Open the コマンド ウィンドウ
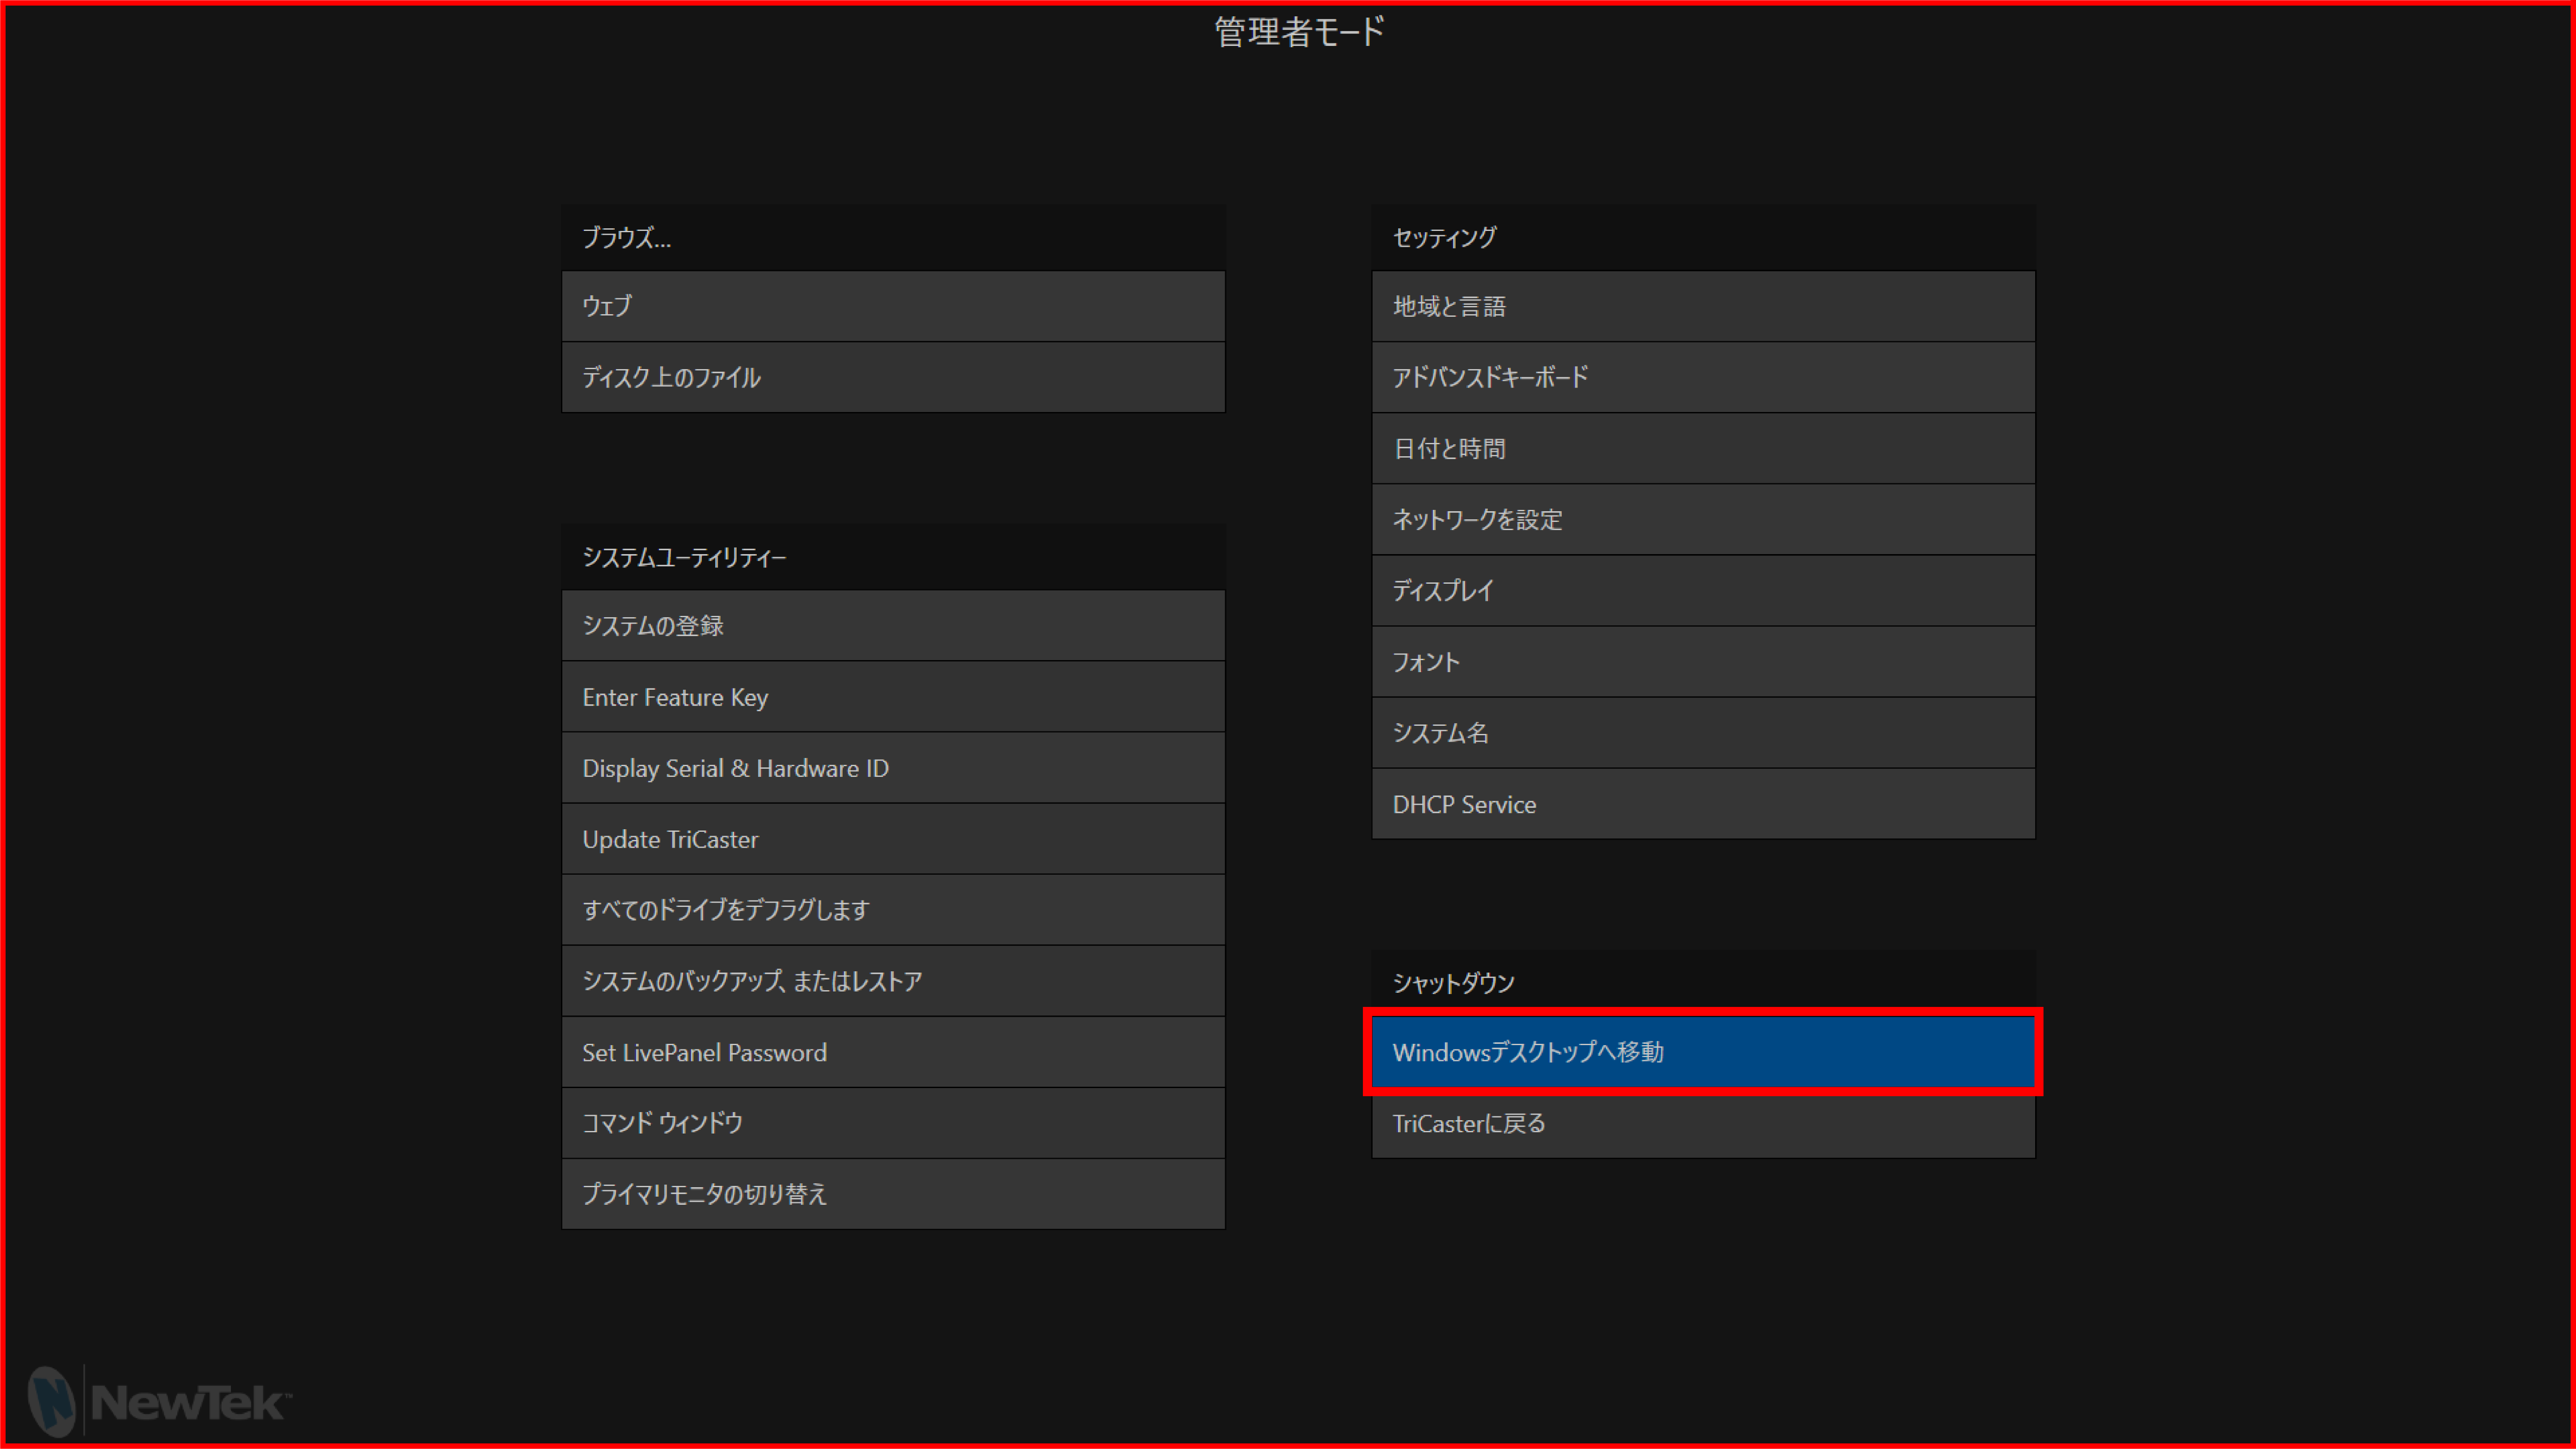The image size is (2576, 1449). [893, 1123]
